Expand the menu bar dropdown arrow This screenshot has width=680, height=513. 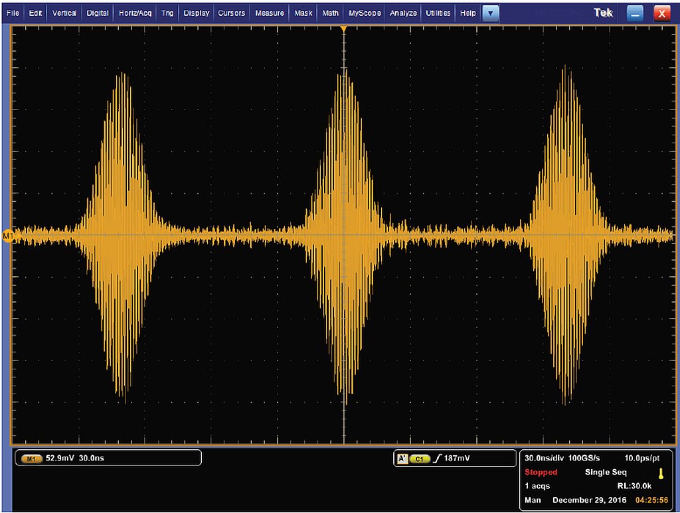[x=490, y=13]
